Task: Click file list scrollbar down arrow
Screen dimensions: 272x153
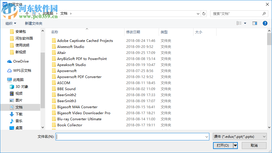Action: (x=269, y=127)
